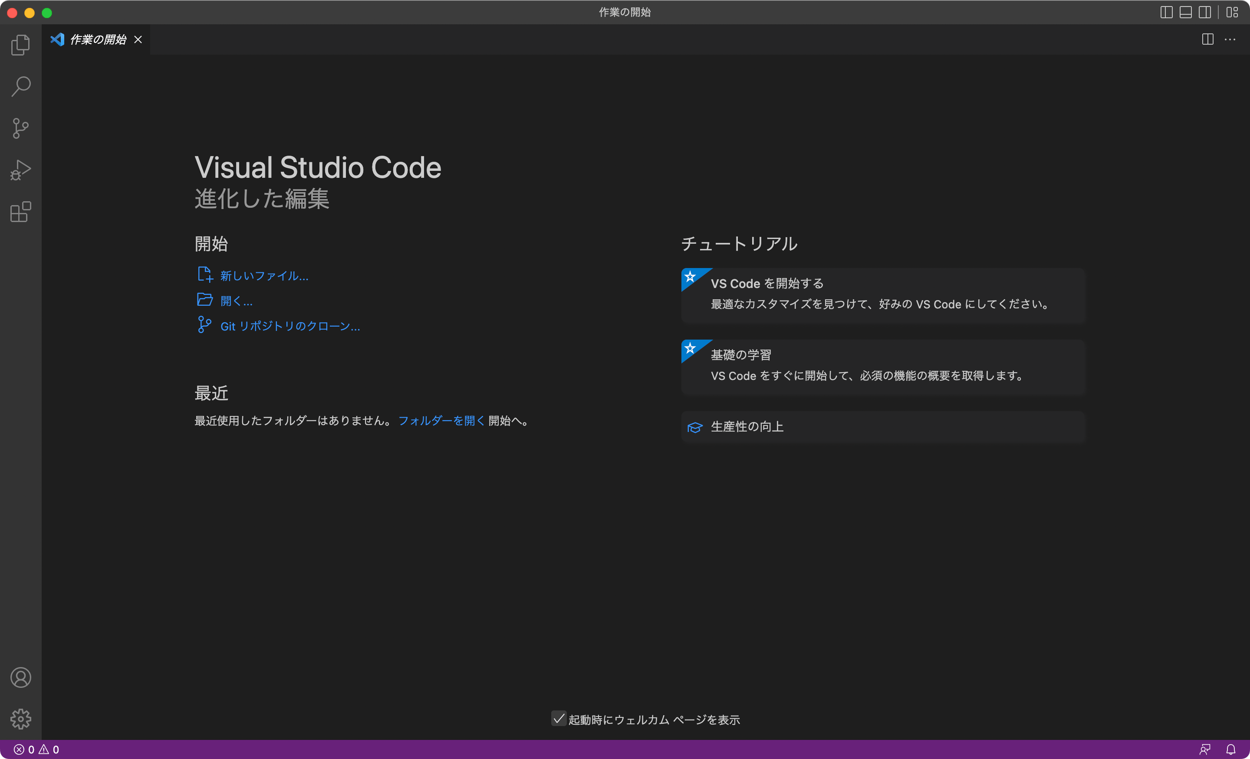
Task: Open notifications bell in status bar
Action: [x=1231, y=749]
